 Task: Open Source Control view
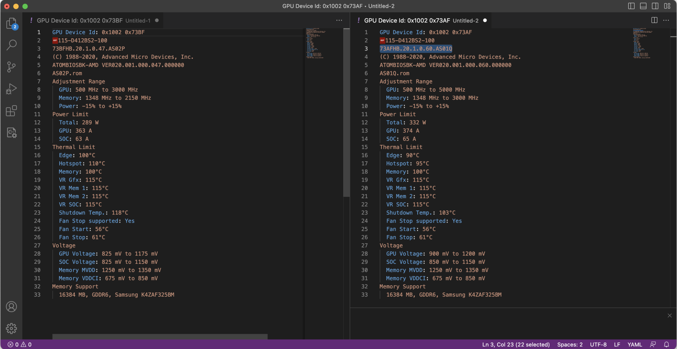pyautogui.click(x=12, y=67)
